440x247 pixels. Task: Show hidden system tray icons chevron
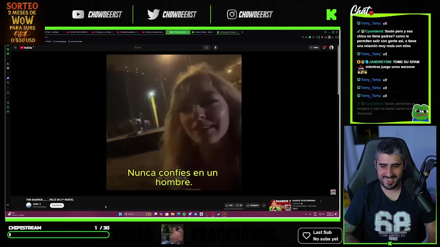[x=306, y=214]
